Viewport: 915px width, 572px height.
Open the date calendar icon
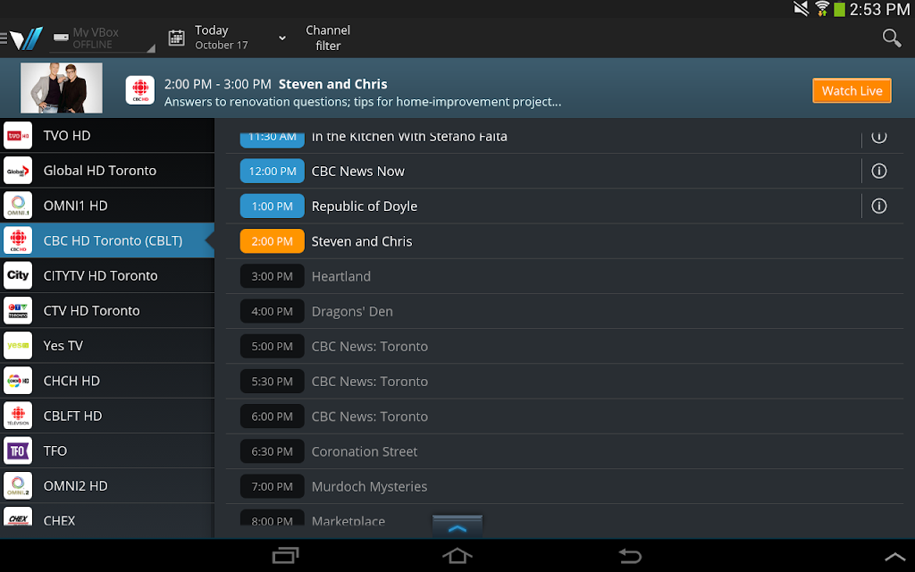pyautogui.click(x=176, y=38)
